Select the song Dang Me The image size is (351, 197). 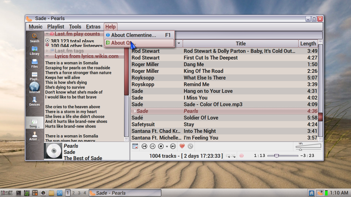224,64
